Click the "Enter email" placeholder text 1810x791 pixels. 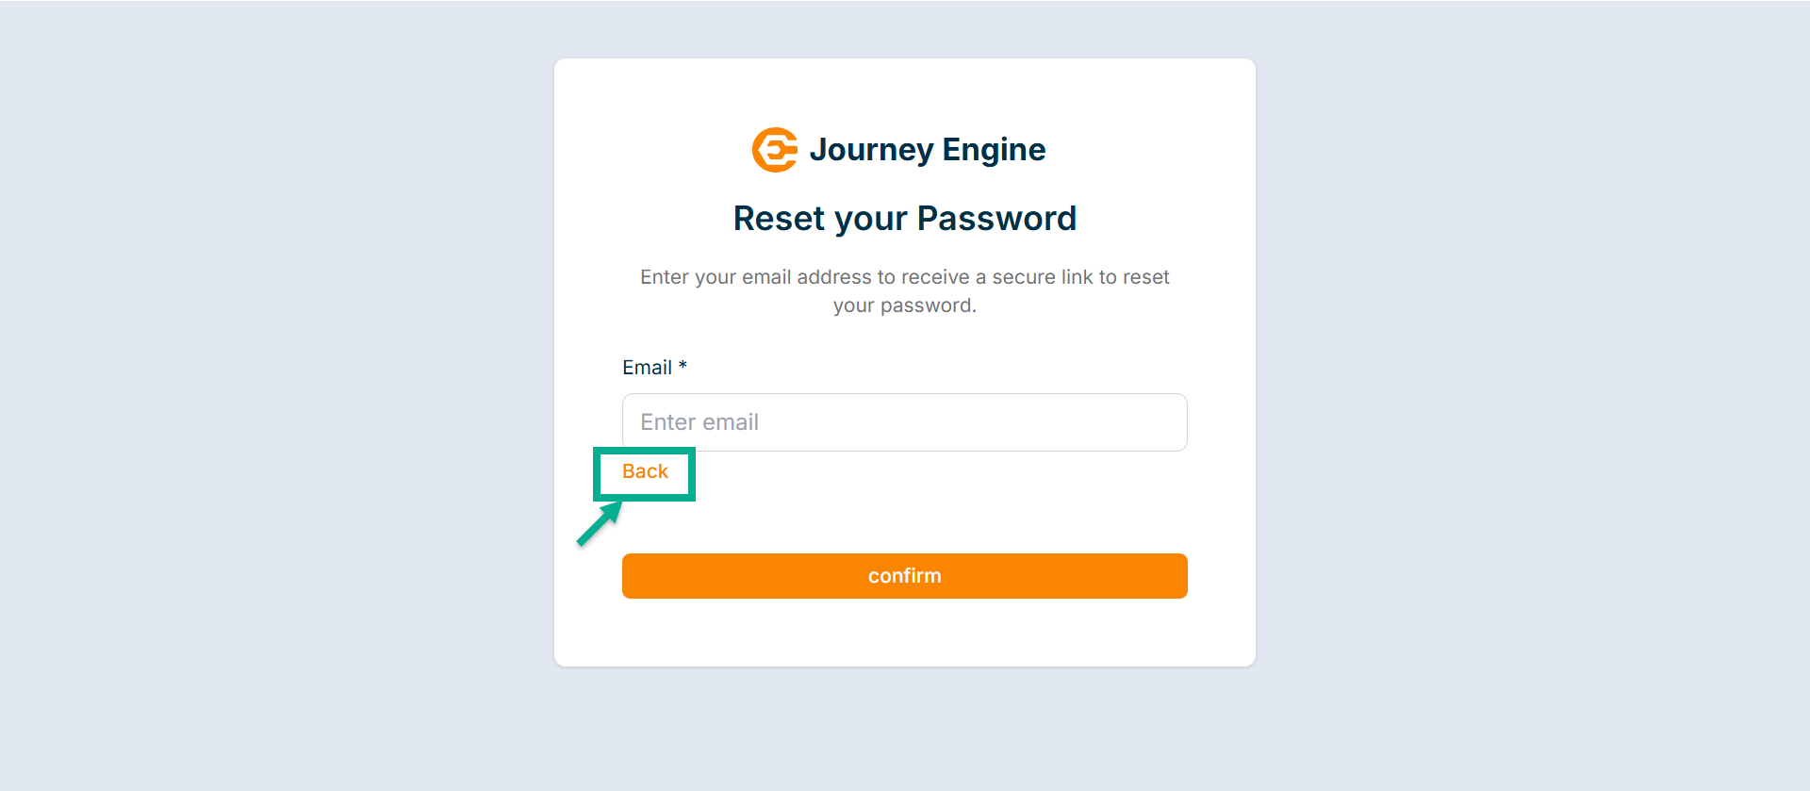[699, 422]
